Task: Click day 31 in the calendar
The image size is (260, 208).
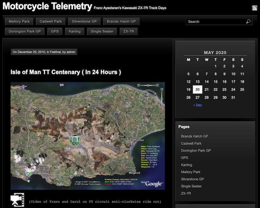Action: tap(233, 98)
